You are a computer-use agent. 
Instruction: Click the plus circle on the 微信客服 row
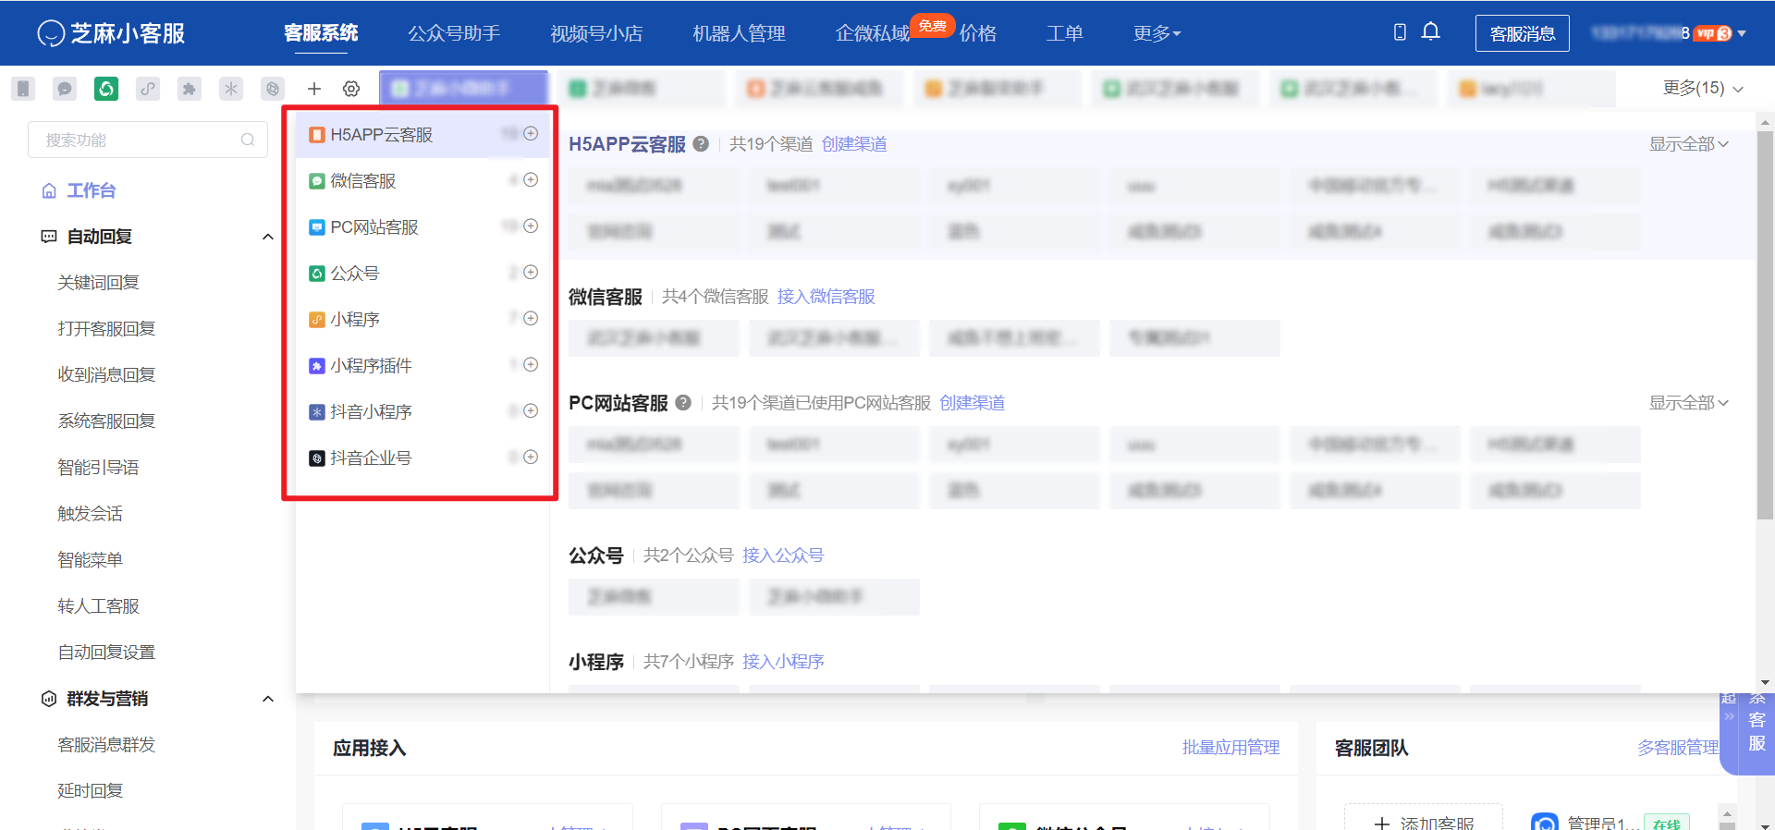click(531, 180)
